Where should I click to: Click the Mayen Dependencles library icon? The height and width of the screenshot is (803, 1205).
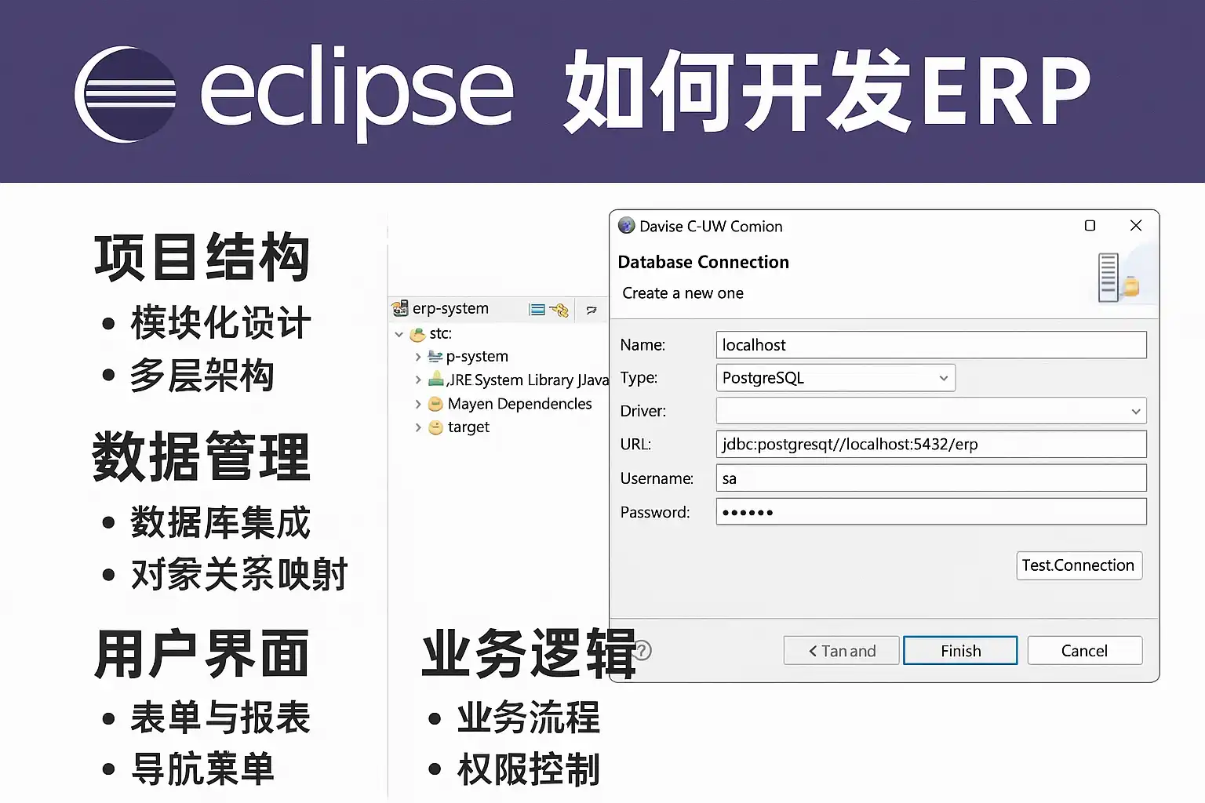tap(435, 404)
